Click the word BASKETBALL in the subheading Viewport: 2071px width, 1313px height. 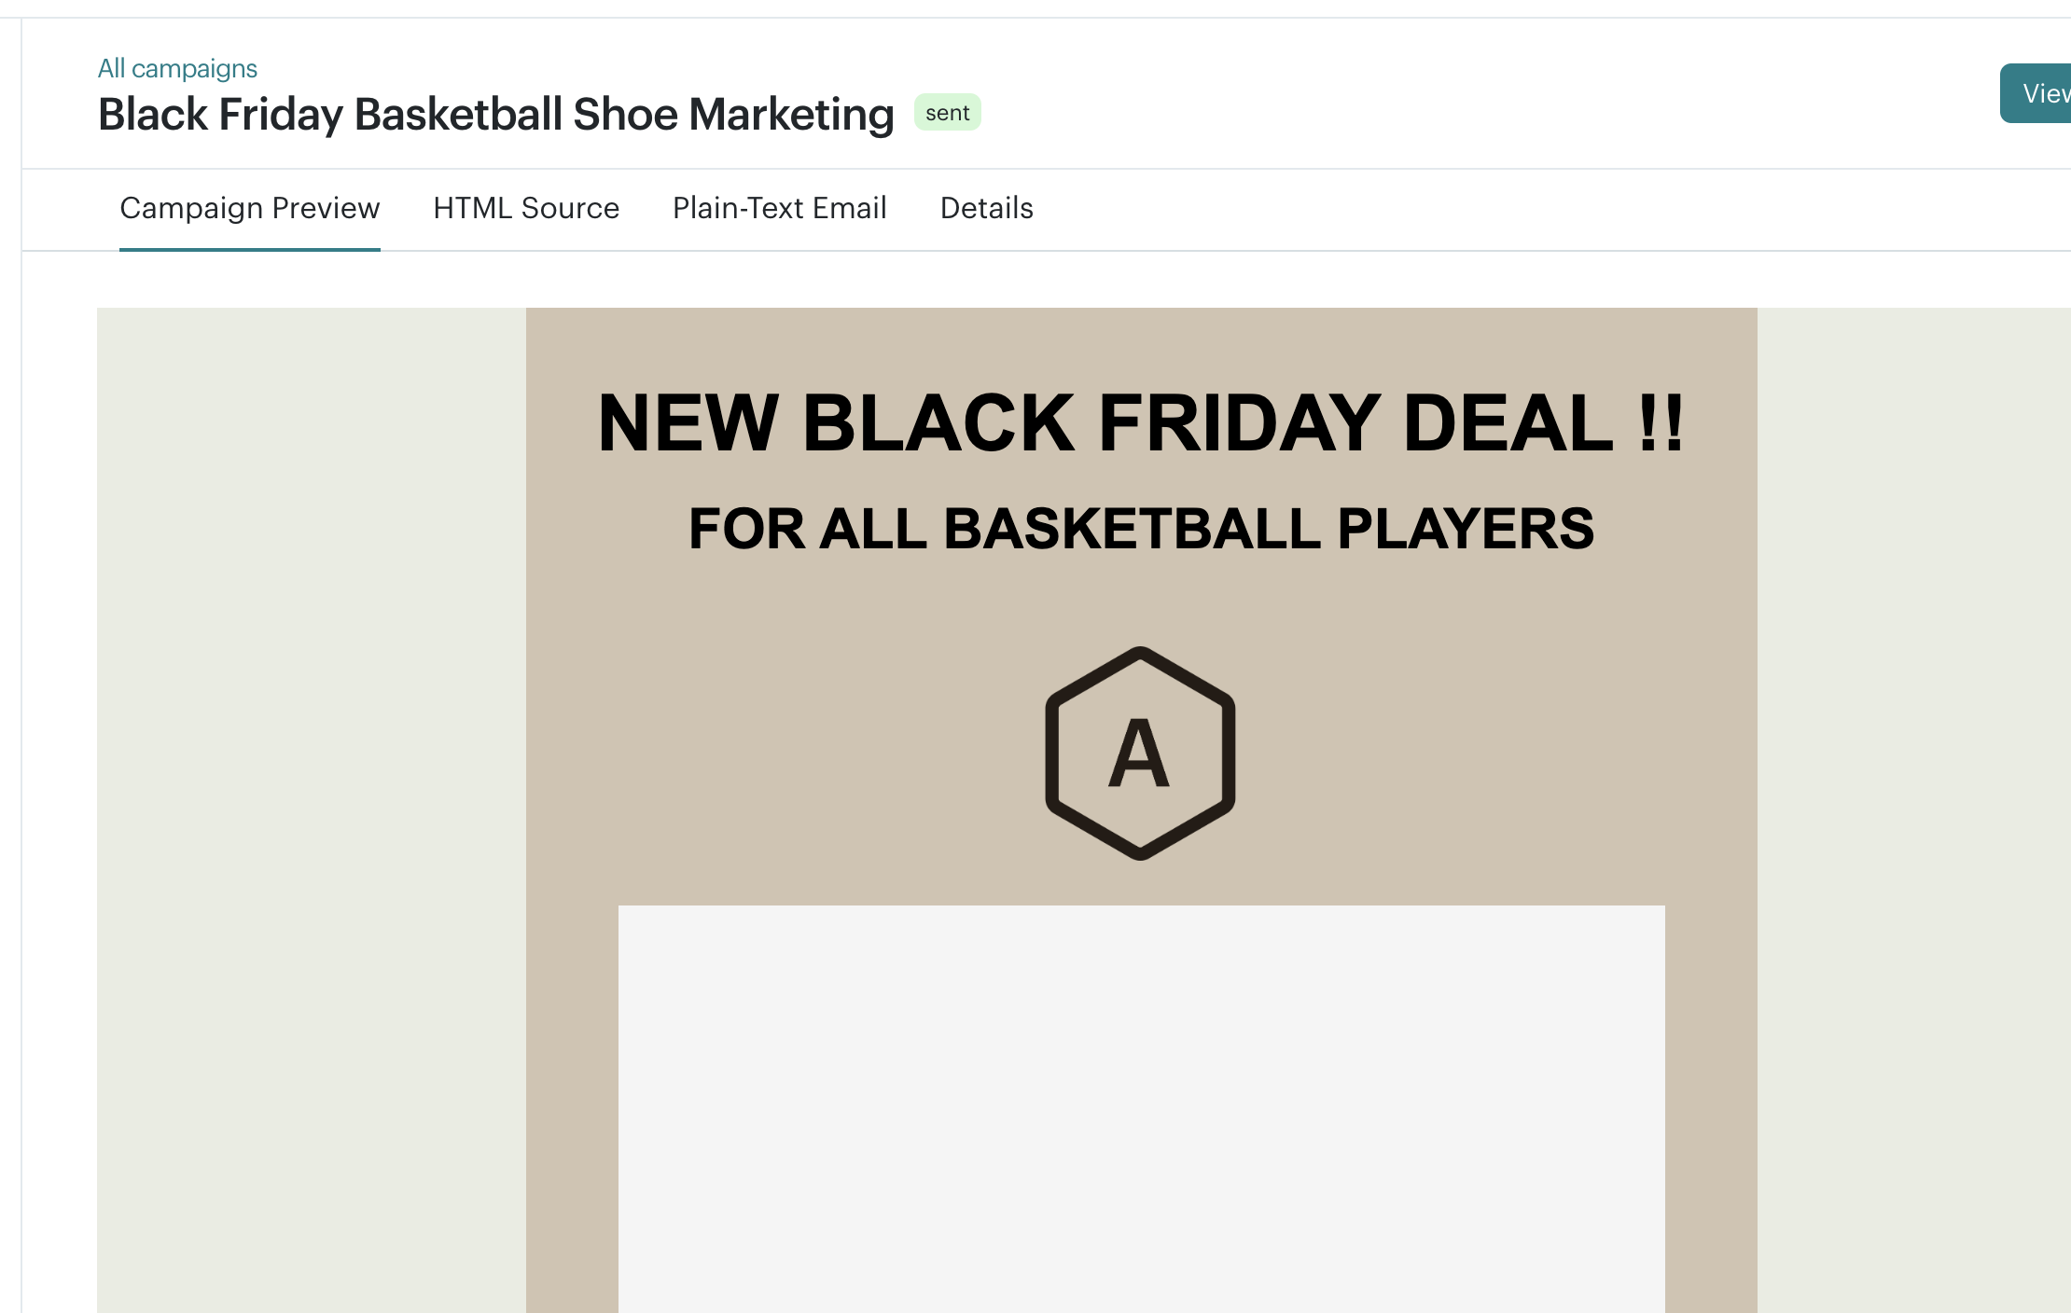point(1133,529)
